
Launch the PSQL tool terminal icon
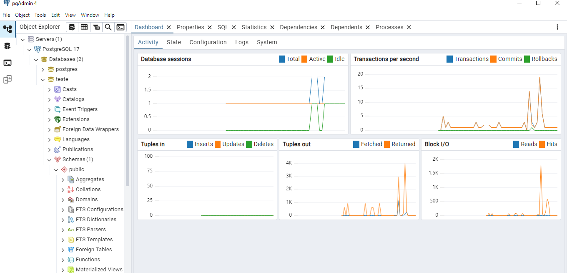(120, 27)
